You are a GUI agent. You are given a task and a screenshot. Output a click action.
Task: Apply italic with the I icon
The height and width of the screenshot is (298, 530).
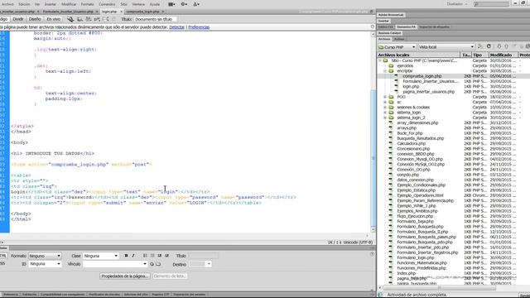click(133, 256)
